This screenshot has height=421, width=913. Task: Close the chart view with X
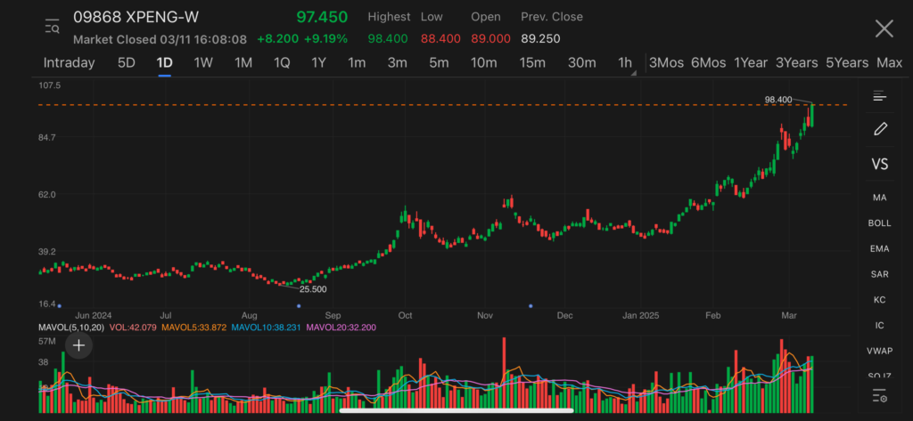pyautogui.click(x=884, y=28)
